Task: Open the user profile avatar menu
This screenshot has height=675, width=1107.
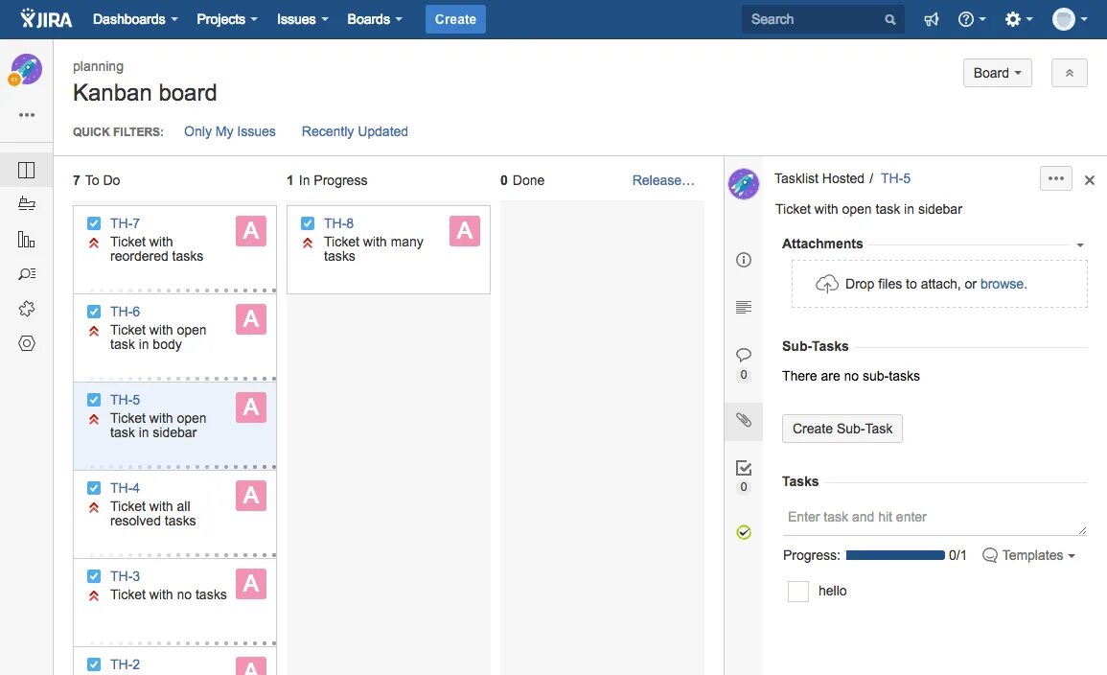Action: tap(1069, 20)
